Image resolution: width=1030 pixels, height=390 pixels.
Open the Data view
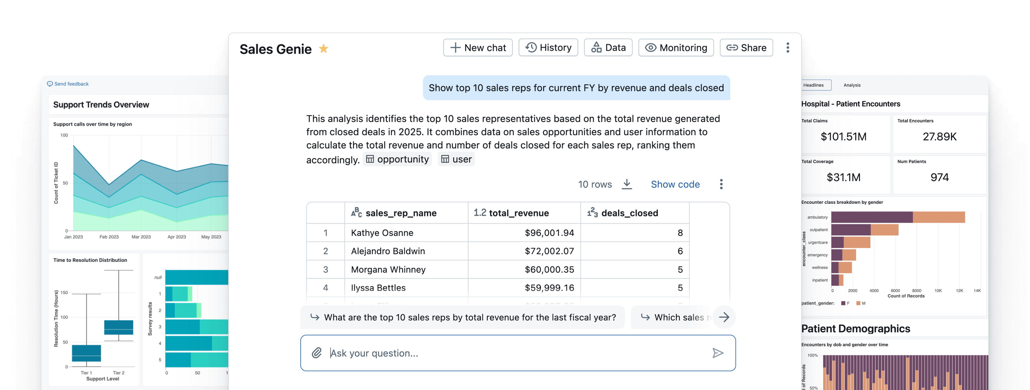(608, 47)
